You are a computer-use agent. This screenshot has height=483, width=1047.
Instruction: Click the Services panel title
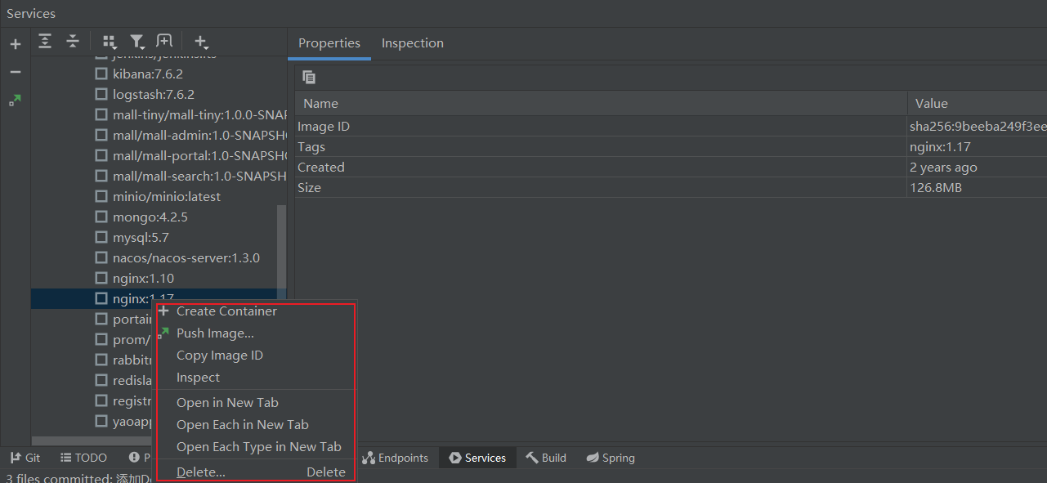tap(31, 13)
